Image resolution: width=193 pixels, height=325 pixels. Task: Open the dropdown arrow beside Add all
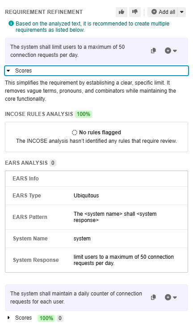182,12
